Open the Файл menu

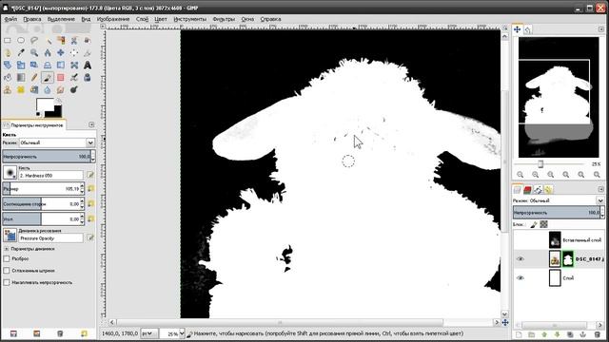tap(10, 19)
